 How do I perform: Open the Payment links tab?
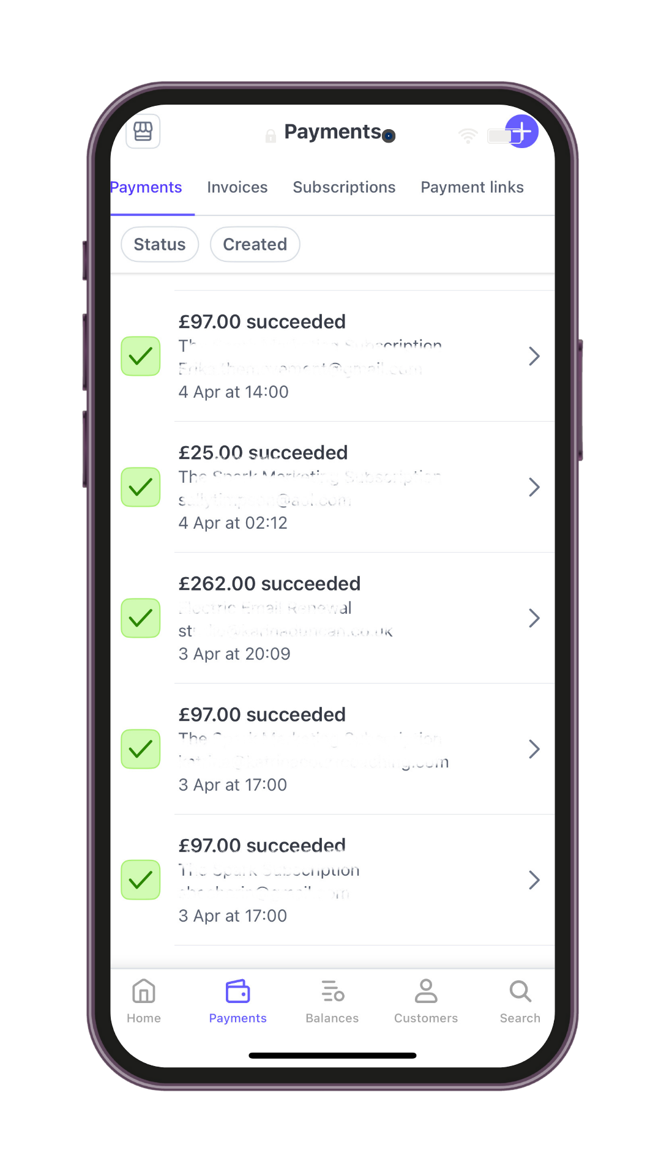pyautogui.click(x=472, y=187)
